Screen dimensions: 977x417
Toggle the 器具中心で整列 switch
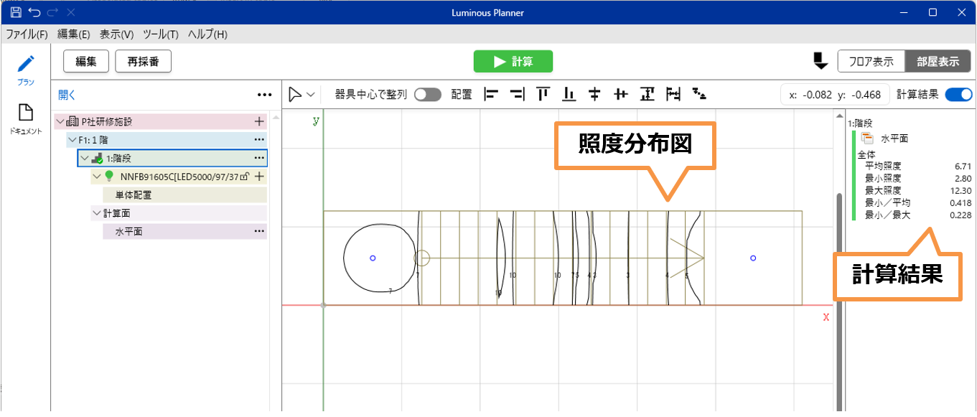(427, 95)
